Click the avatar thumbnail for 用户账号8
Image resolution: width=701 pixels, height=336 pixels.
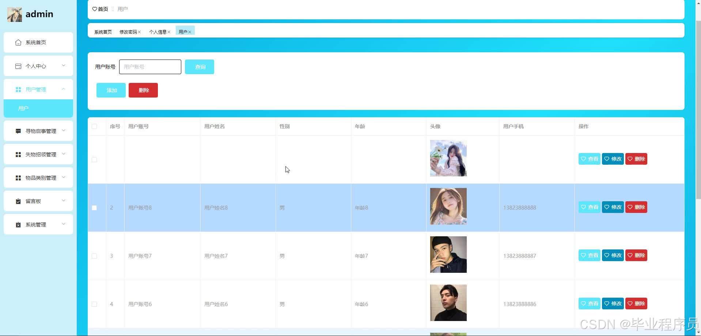pyautogui.click(x=448, y=206)
